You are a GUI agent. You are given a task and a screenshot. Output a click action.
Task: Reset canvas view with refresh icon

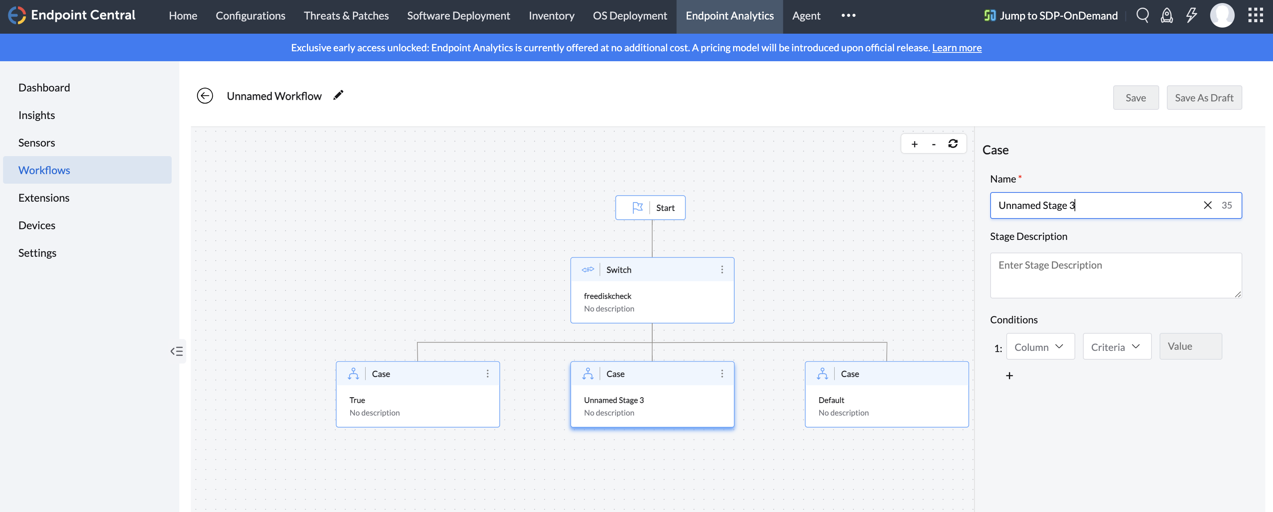pyautogui.click(x=953, y=143)
